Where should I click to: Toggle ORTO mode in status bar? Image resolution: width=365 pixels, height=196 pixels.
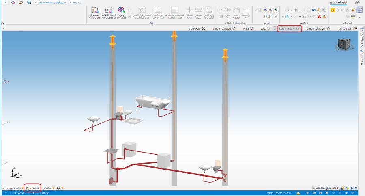click(x=45, y=193)
